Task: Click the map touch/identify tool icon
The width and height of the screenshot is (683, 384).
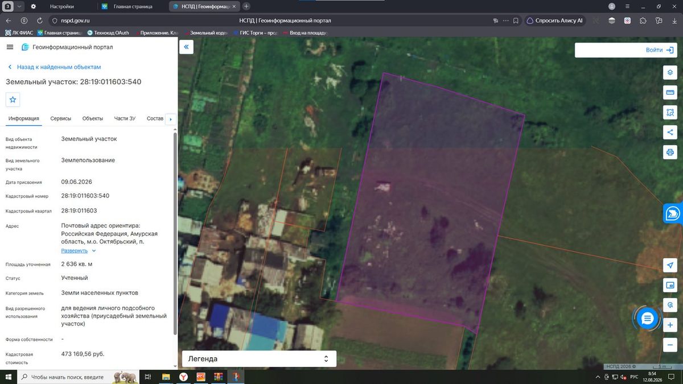Action: tap(670, 305)
